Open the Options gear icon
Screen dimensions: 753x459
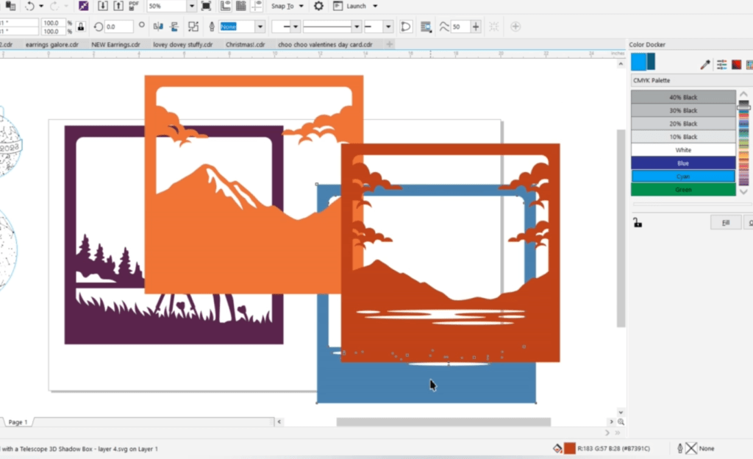[318, 6]
